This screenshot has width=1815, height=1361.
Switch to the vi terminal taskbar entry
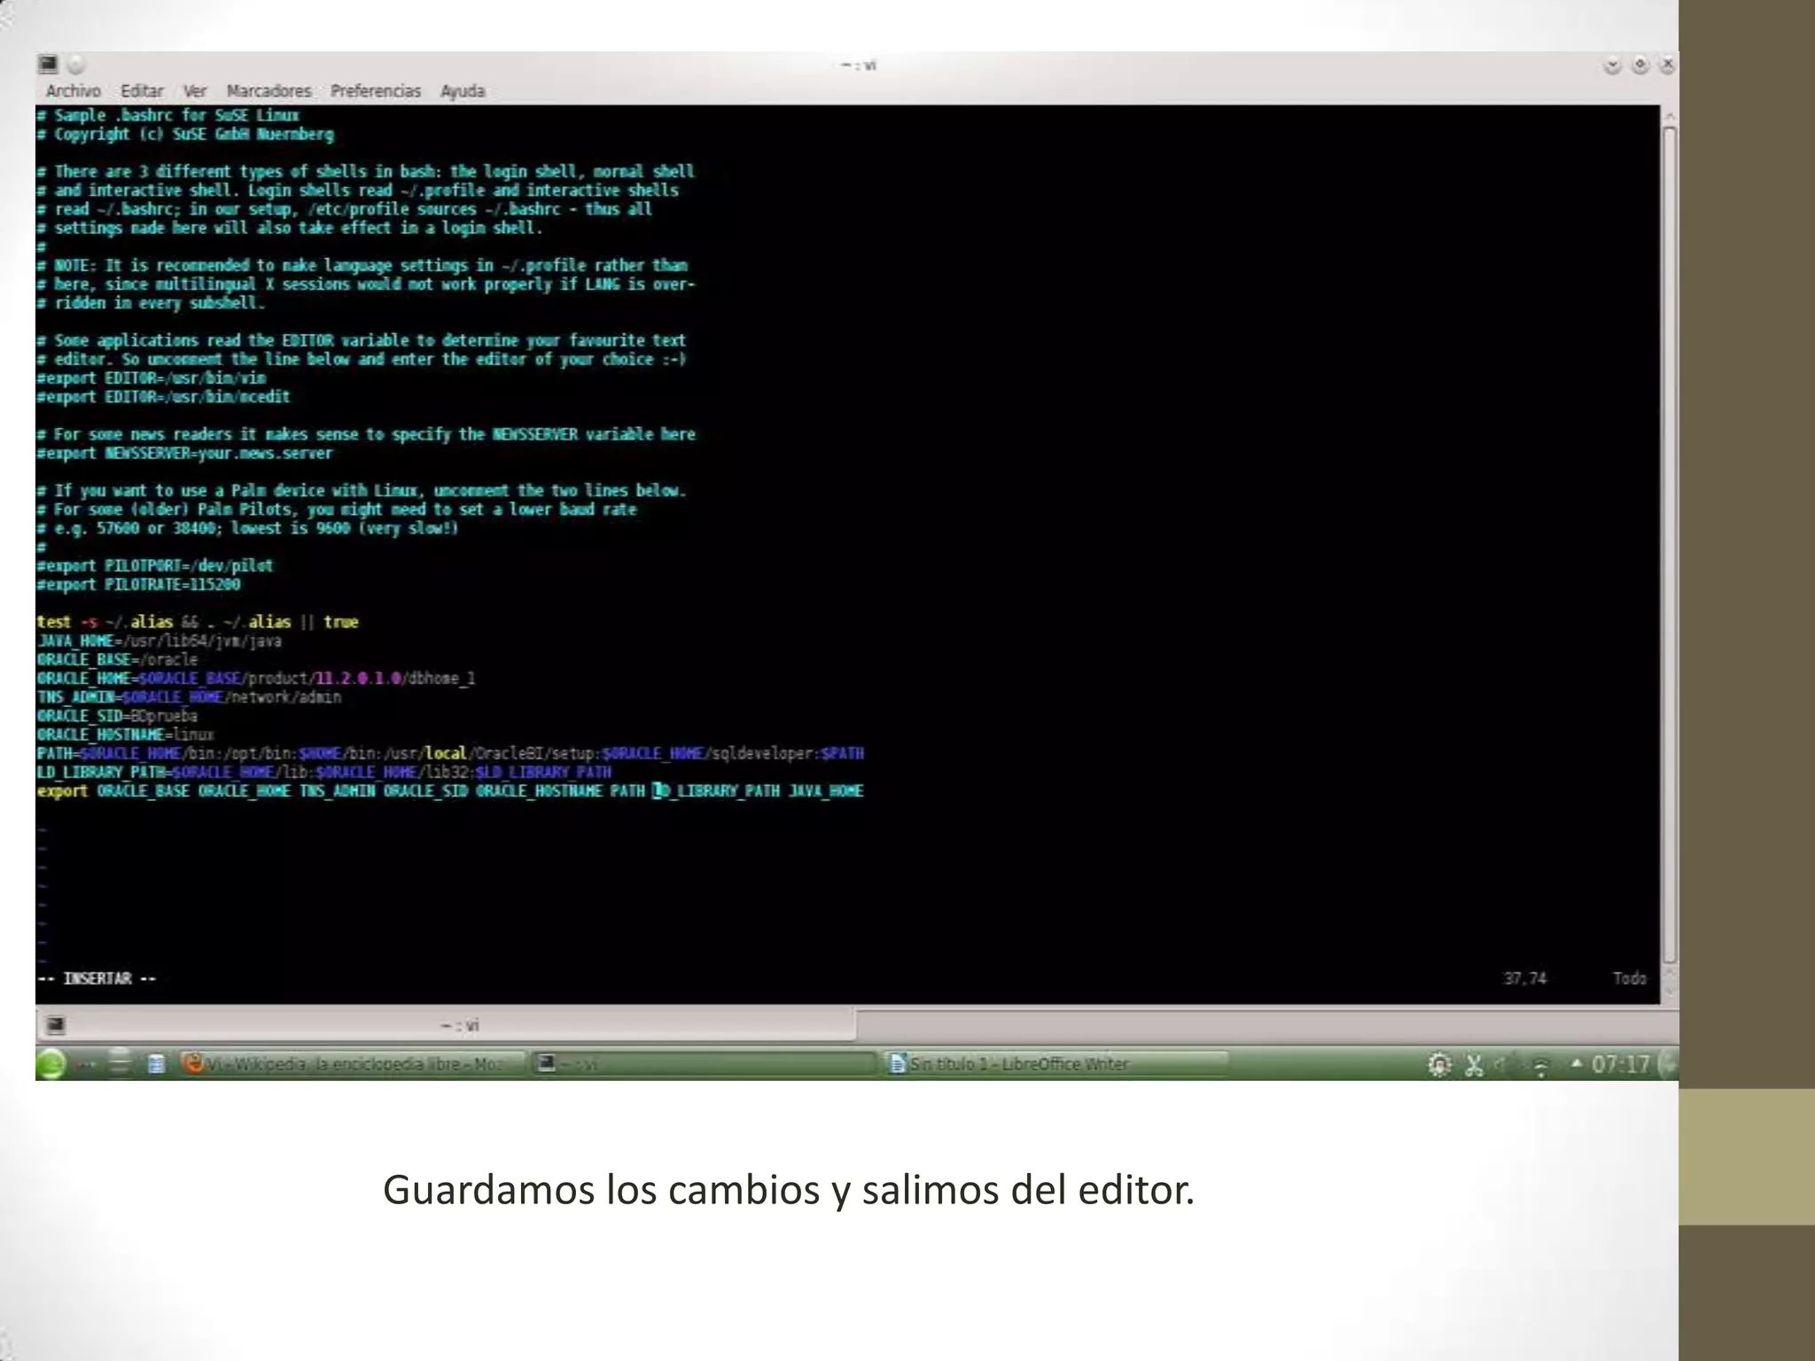coord(705,1063)
